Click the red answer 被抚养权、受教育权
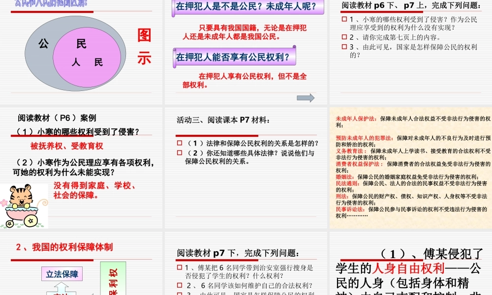The width and height of the screenshot is (492, 295). coord(67,146)
